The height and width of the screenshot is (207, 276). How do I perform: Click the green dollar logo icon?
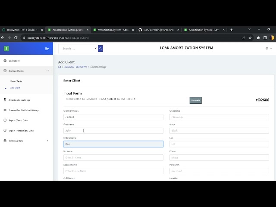(x=6, y=48)
